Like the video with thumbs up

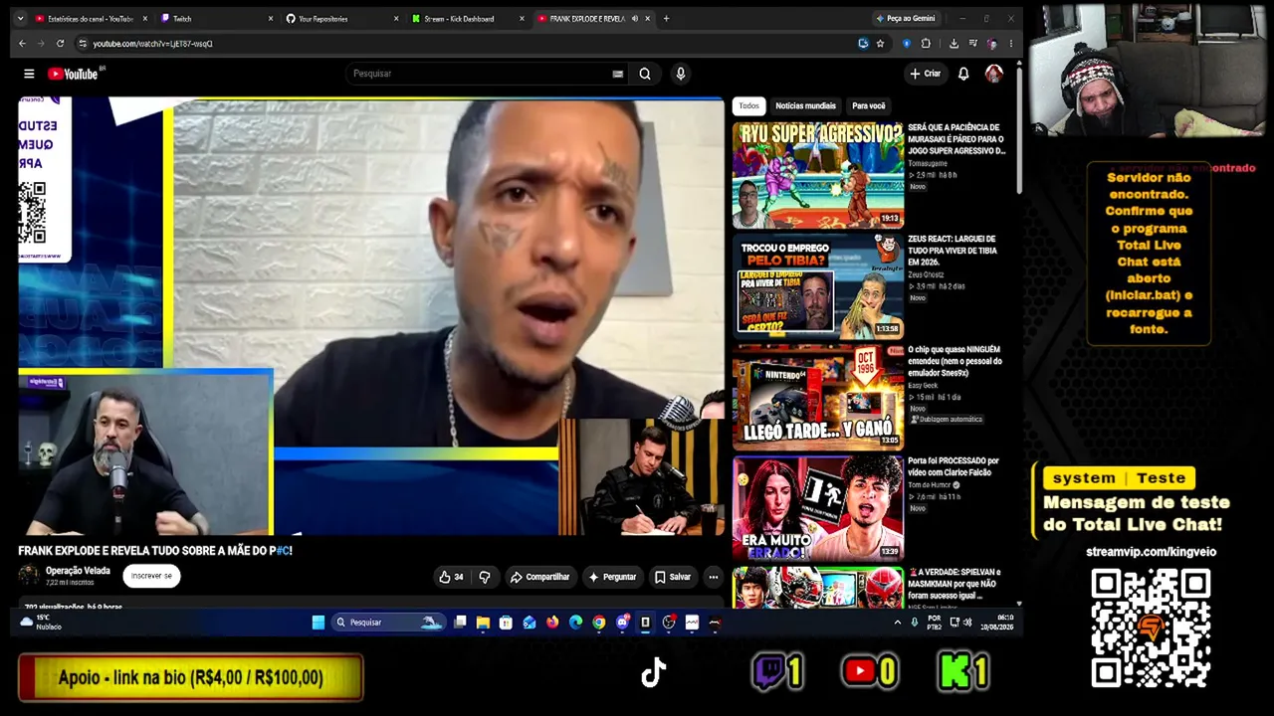[451, 577]
